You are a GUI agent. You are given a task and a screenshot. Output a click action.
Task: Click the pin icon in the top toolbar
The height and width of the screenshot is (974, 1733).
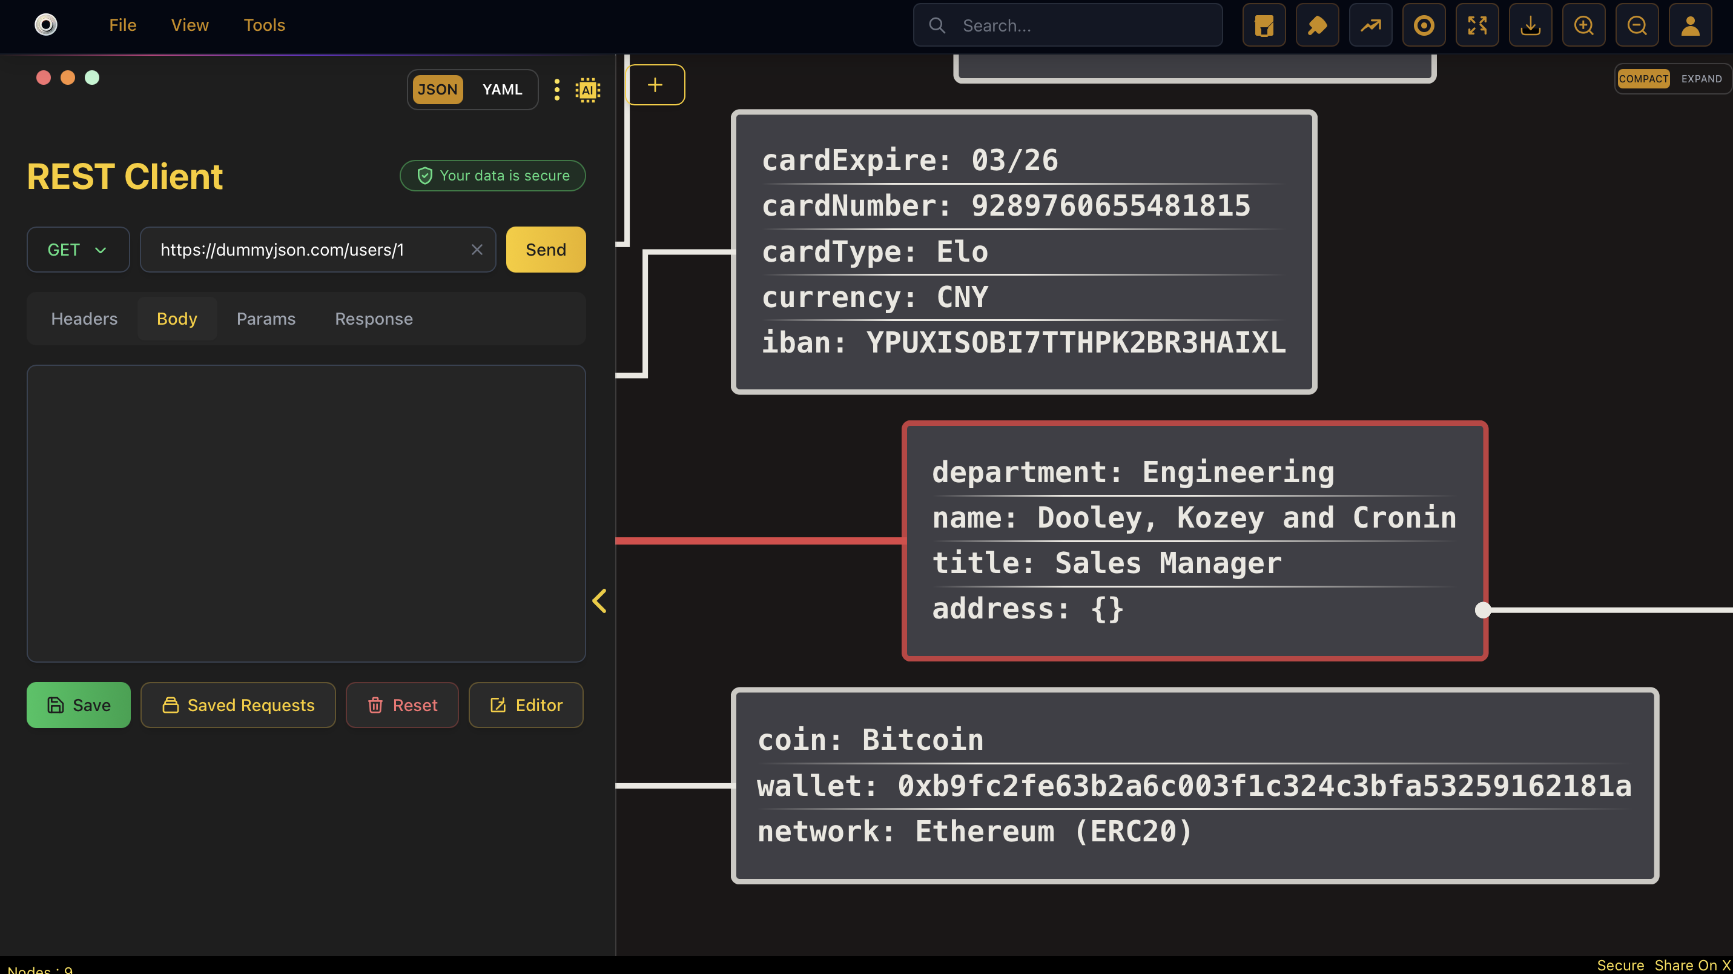1316,25
